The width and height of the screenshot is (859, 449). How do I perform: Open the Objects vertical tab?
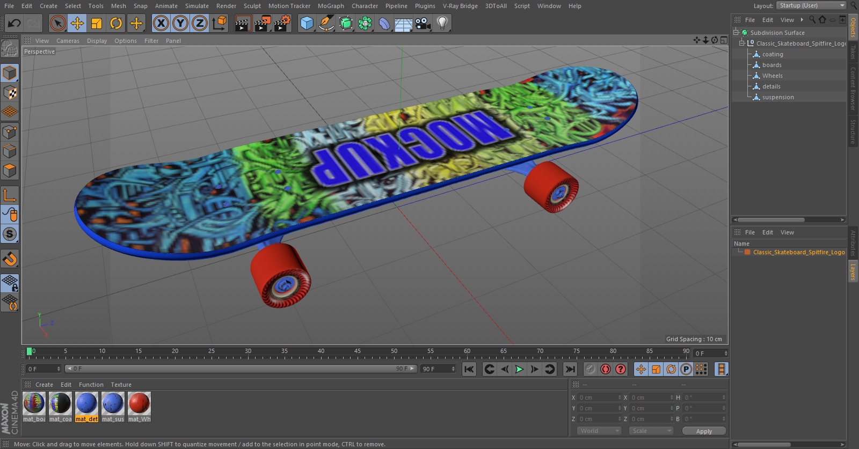click(x=853, y=27)
